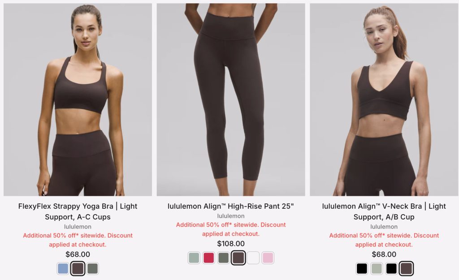The image size is (459, 280).
Task: Select the brown swatch for V-Neck Bra
Action: pos(406,268)
